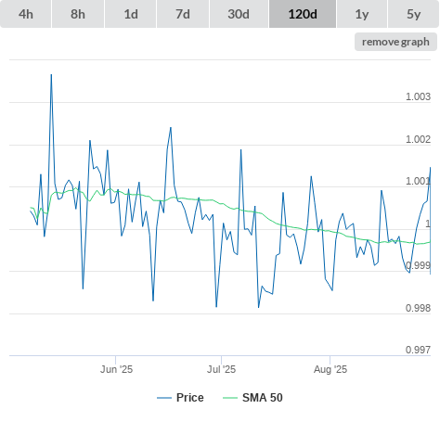Click the highest price spike above 1.003
This screenshot has height=422, width=440.
click(51, 75)
